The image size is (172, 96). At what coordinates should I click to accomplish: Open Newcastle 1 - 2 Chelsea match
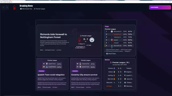point(120,82)
